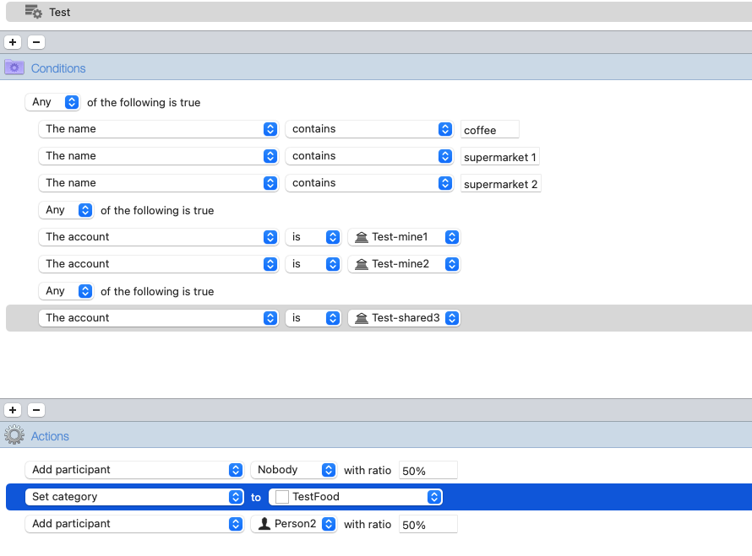752x556 pixels.
Task: Open the Test-shared3 account dropdown
Action: pos(404,318)
